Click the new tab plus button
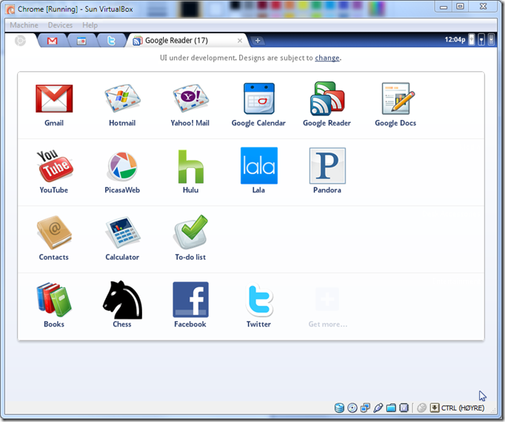 click(x=257, y=41)
